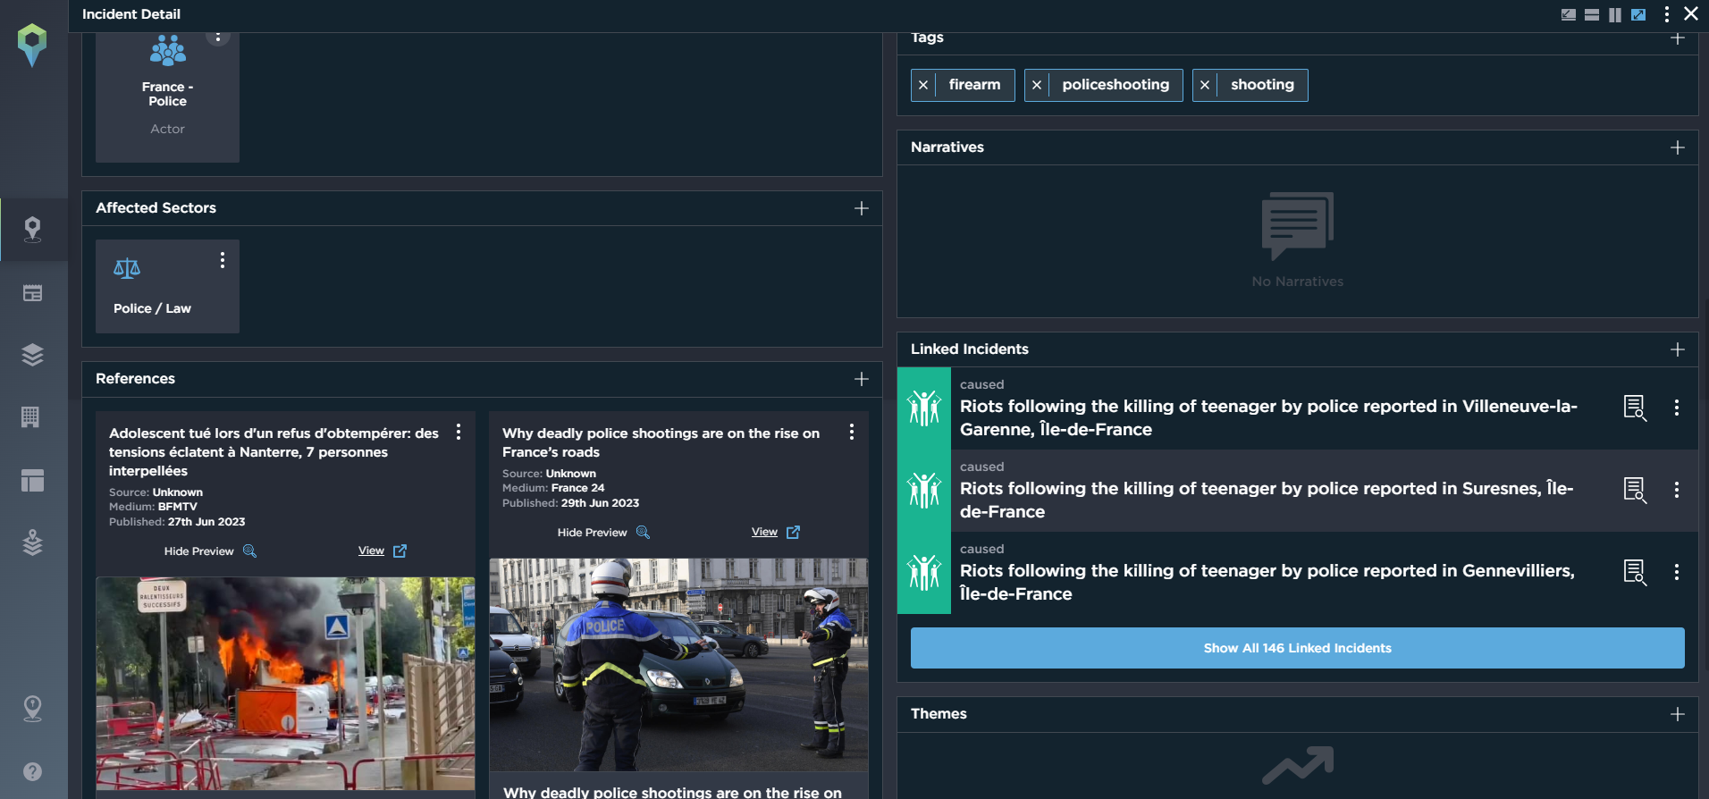Switch to vertical split panel layout icon
1709x799 pixels.
click(x=1615, y=14)
